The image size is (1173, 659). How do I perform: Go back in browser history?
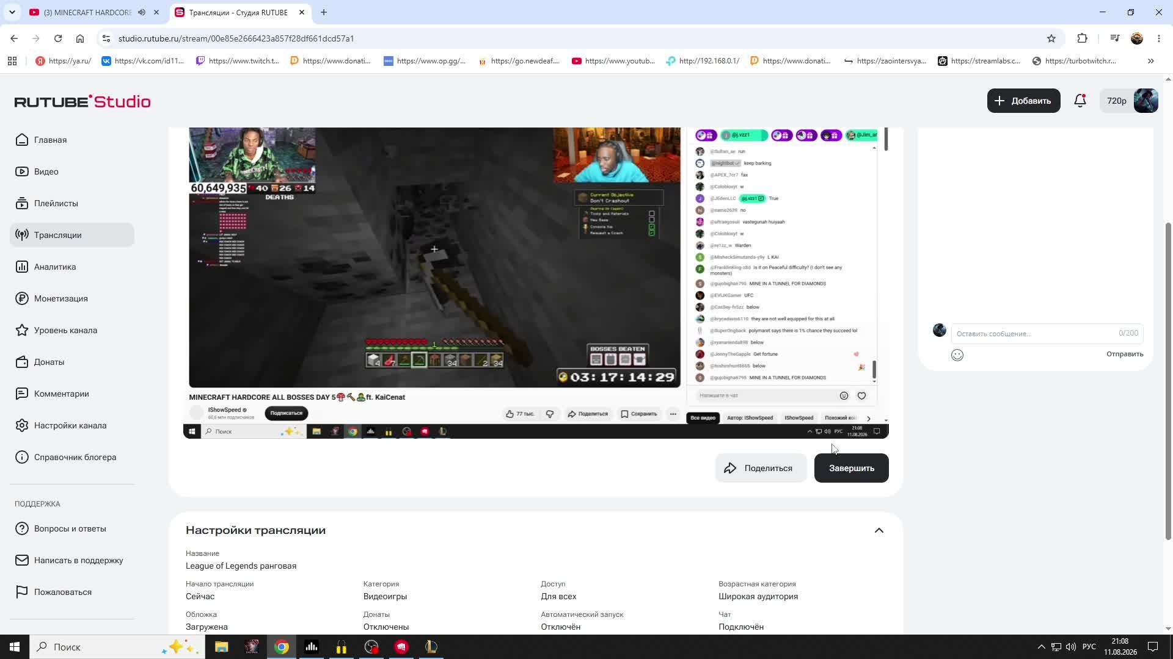(14, 38)
